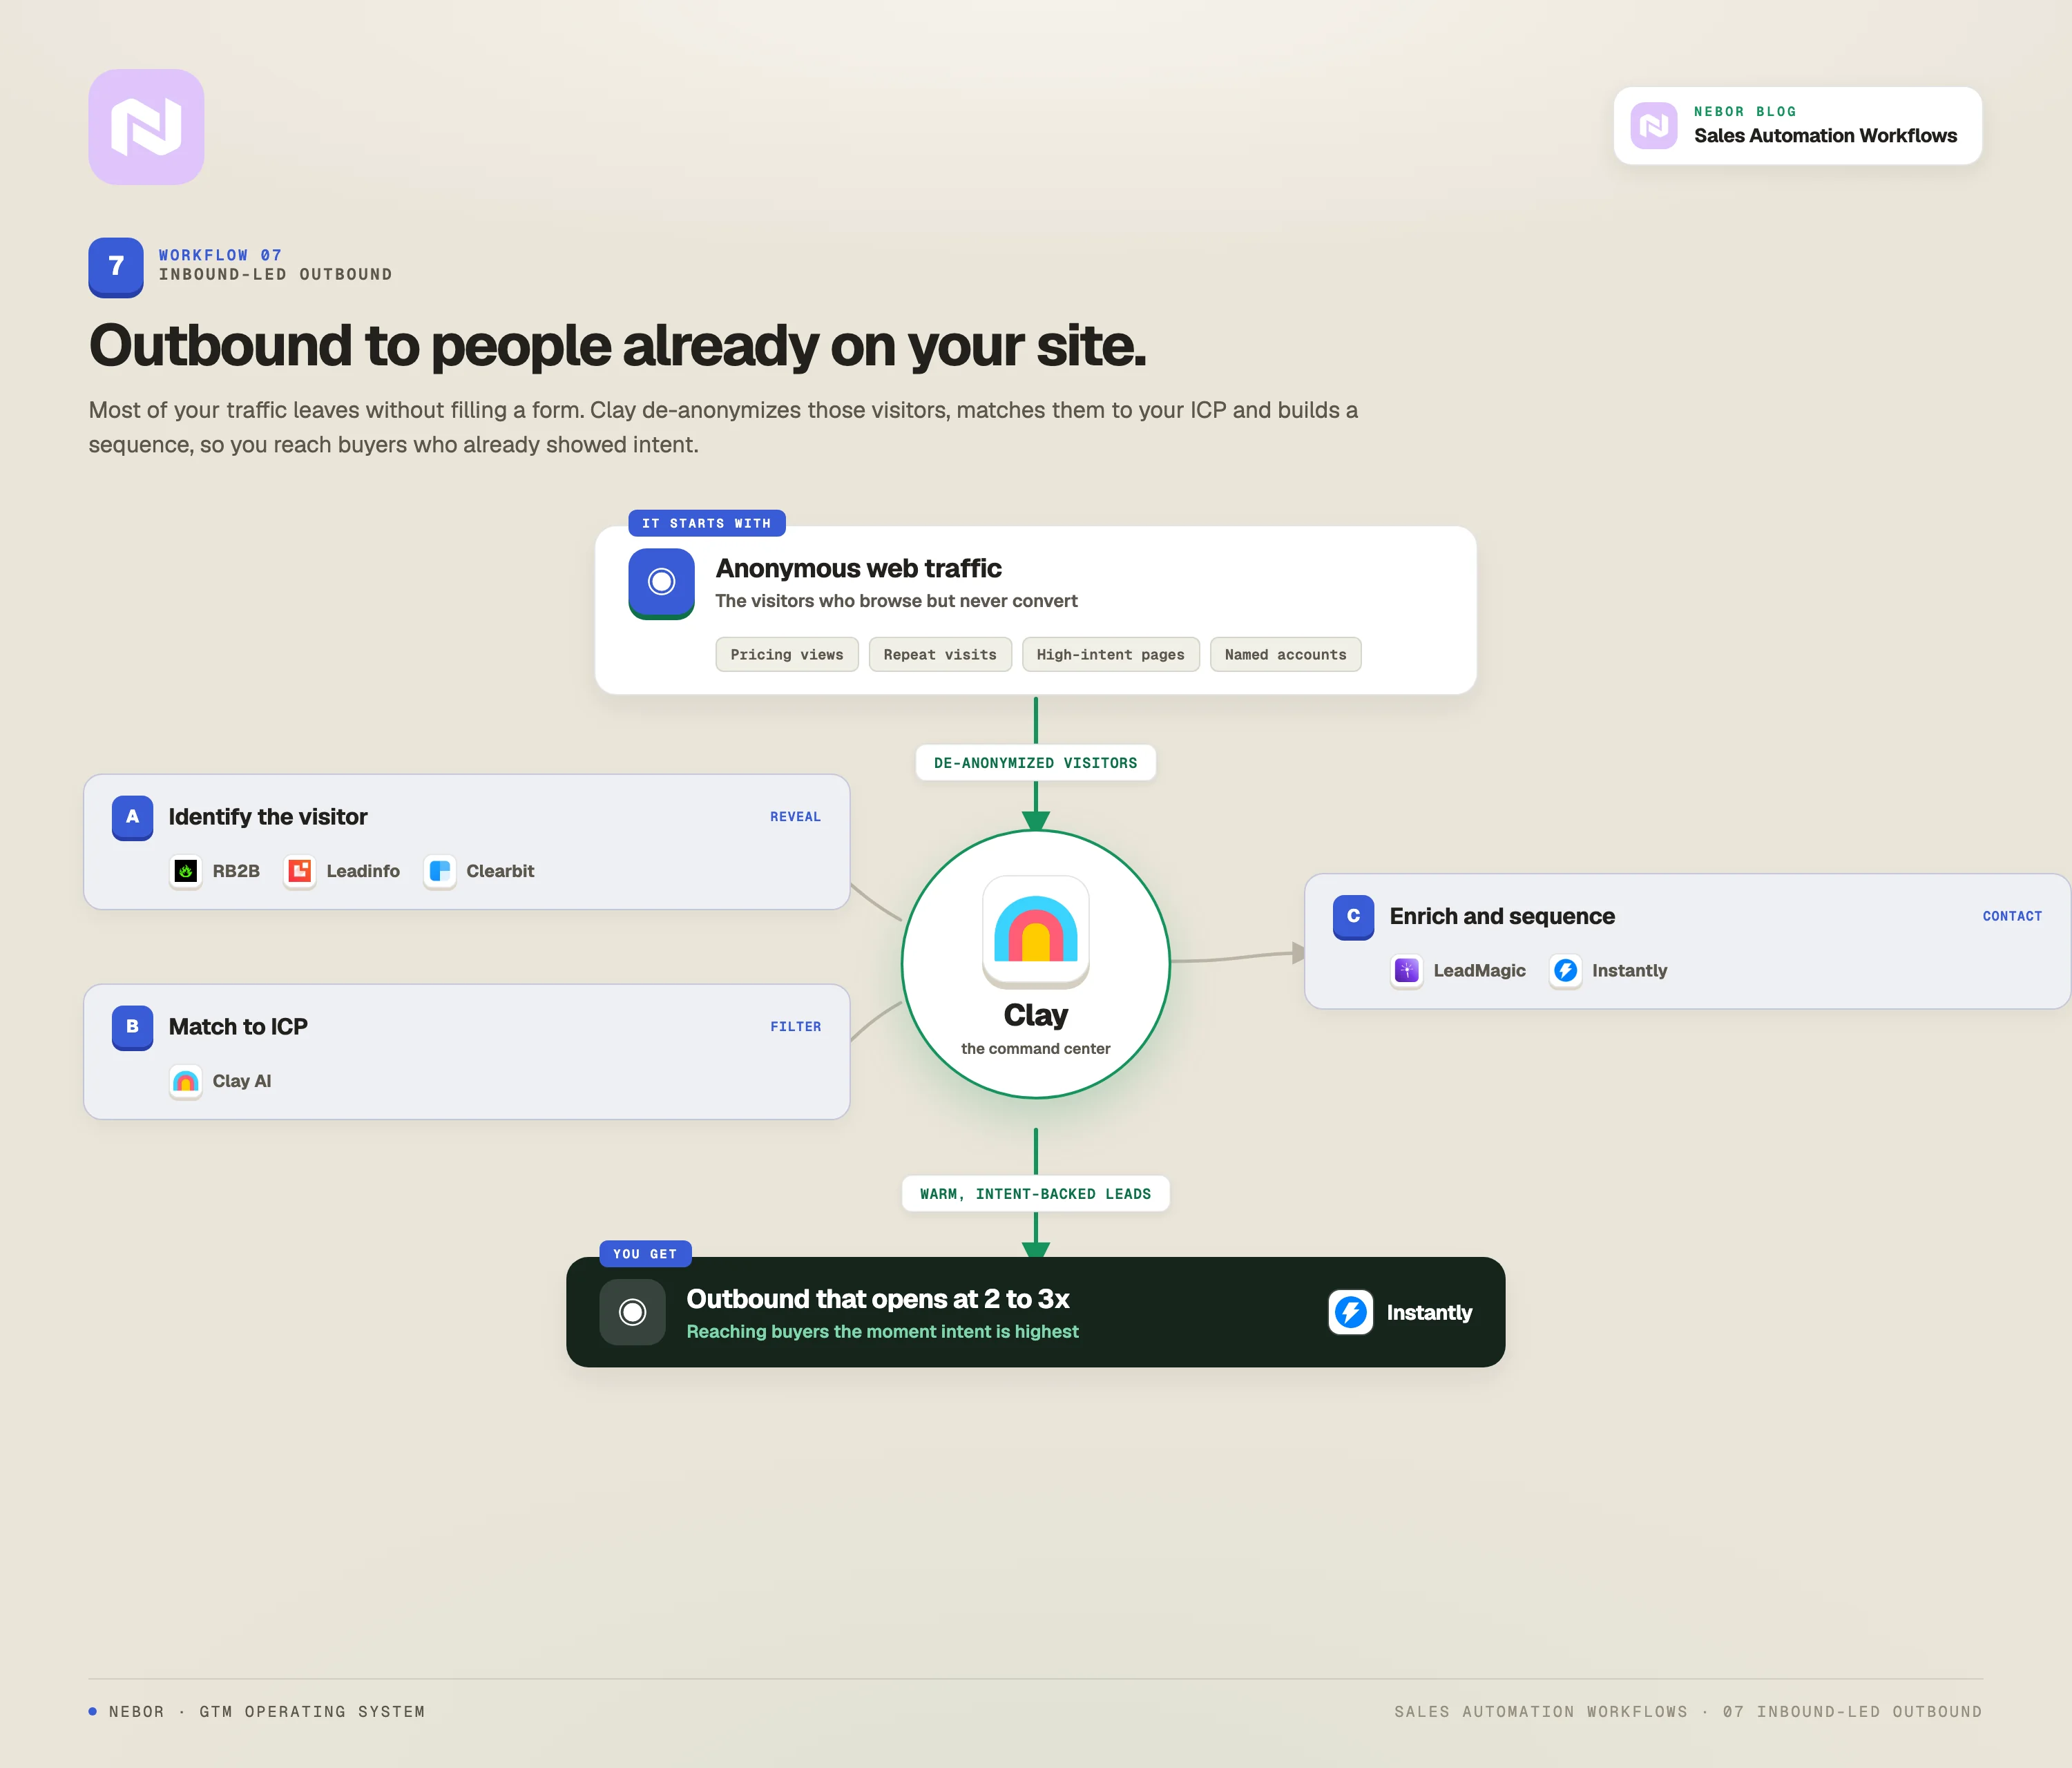
Task: Click the DE-ANONYMIZED VISITORS label
Action: (x=1035, y=763)
